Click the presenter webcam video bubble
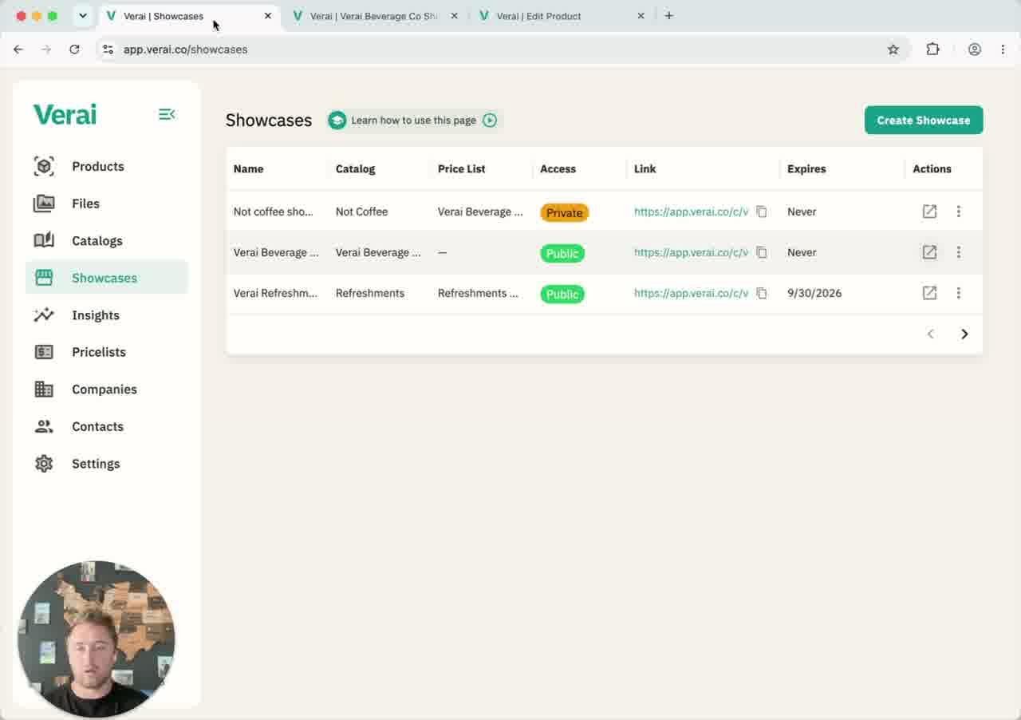 tap(96, 639)
